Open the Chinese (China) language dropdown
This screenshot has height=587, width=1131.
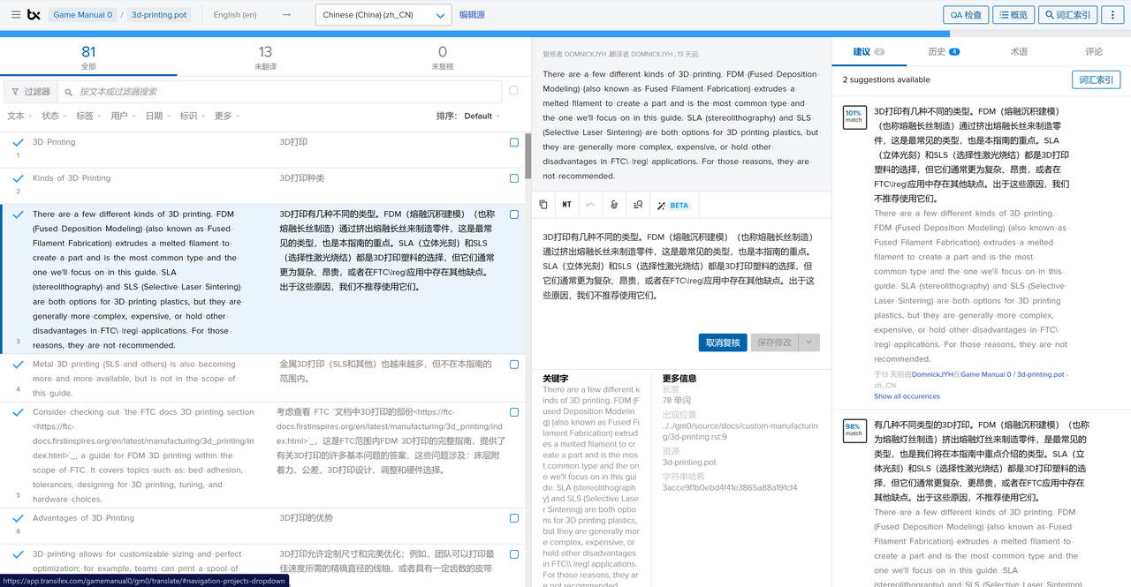pos(383,14)
